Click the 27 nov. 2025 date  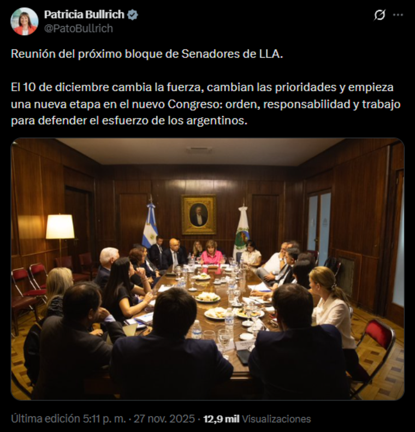164,419
